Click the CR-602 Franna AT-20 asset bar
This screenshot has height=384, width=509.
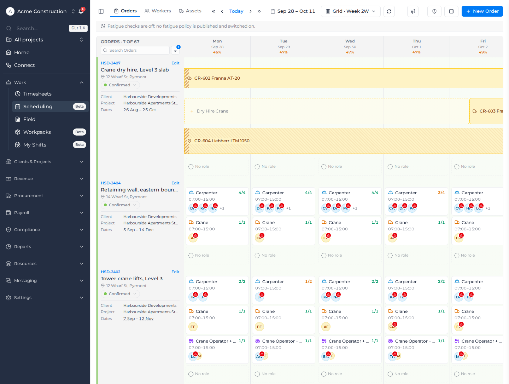(x=344, y=78)
